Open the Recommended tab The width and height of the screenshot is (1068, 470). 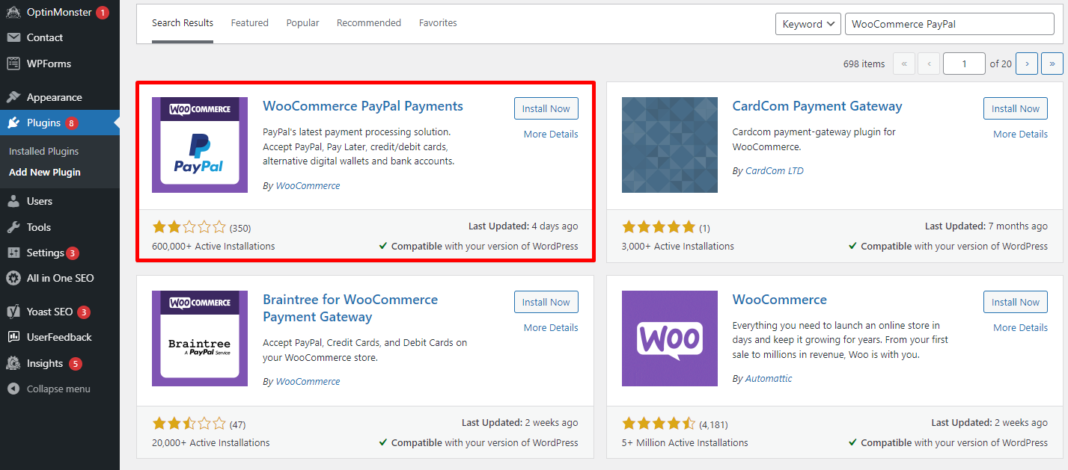369,23
